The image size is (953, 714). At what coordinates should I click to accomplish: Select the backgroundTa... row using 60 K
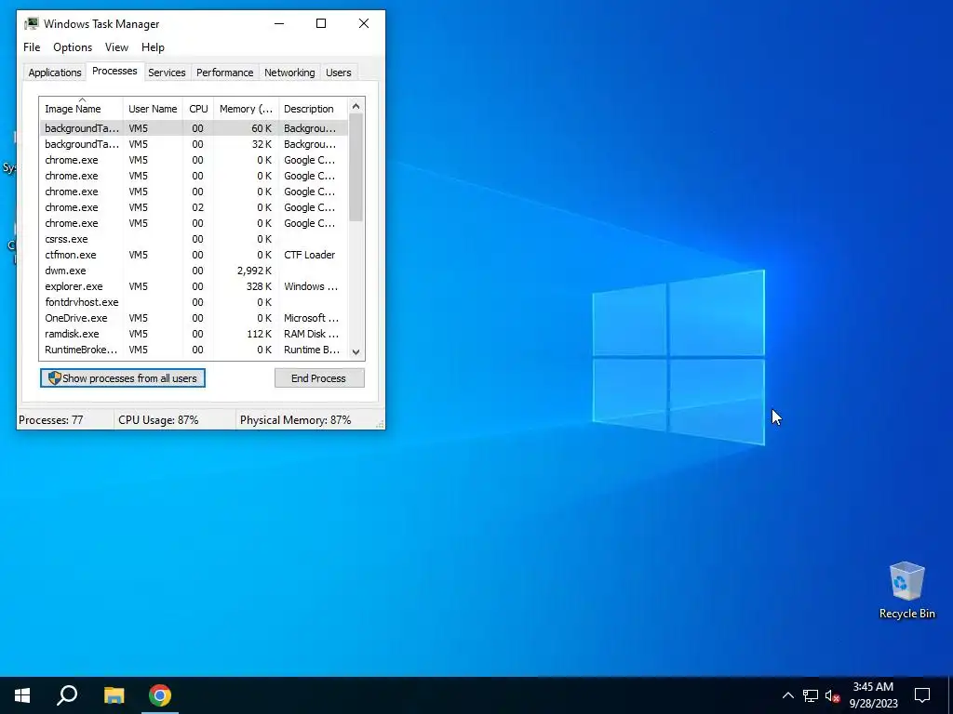pyautogui.click(x=194, y=128)
